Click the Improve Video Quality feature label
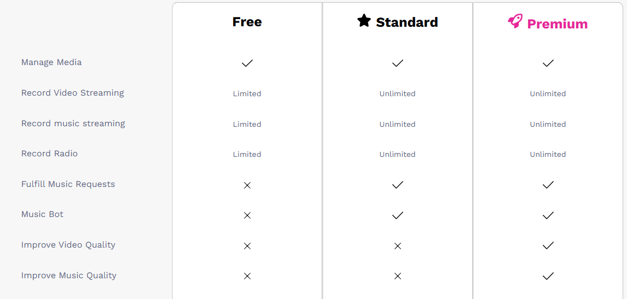627x299 pixels. click(68, 245)
